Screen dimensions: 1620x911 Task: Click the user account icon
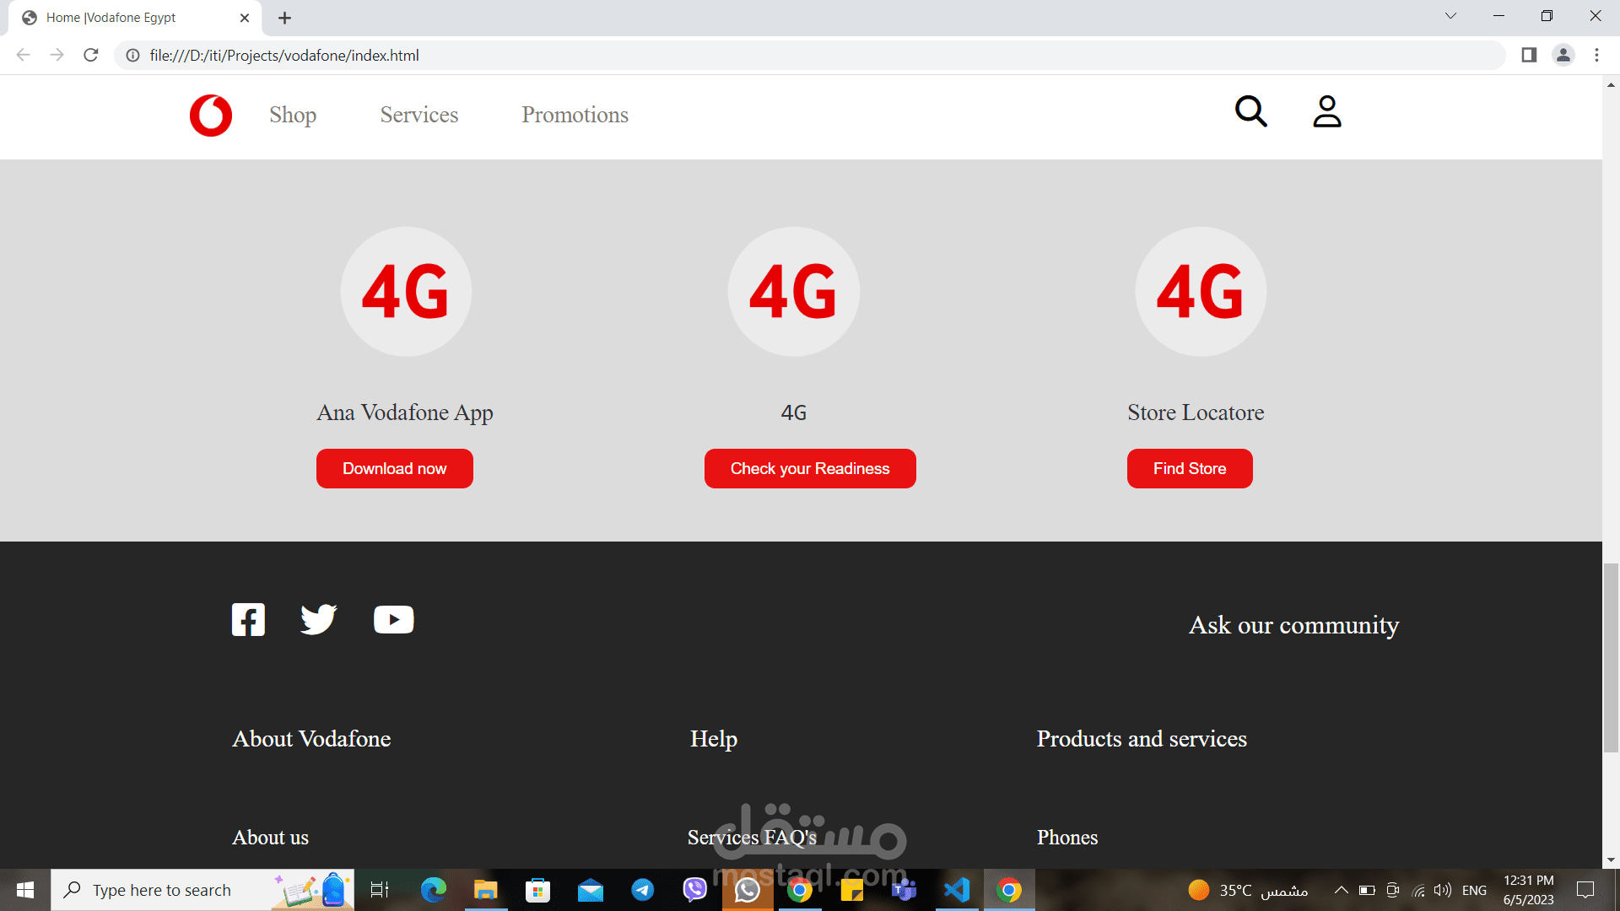(x=1326, y=111)
